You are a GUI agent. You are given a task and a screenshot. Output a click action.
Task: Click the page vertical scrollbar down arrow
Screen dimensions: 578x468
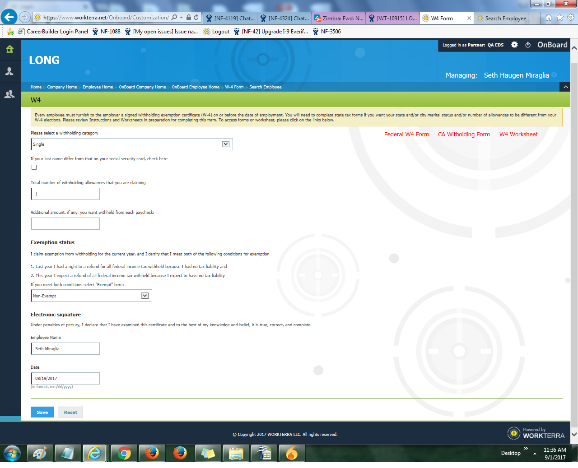click(574, 434)
